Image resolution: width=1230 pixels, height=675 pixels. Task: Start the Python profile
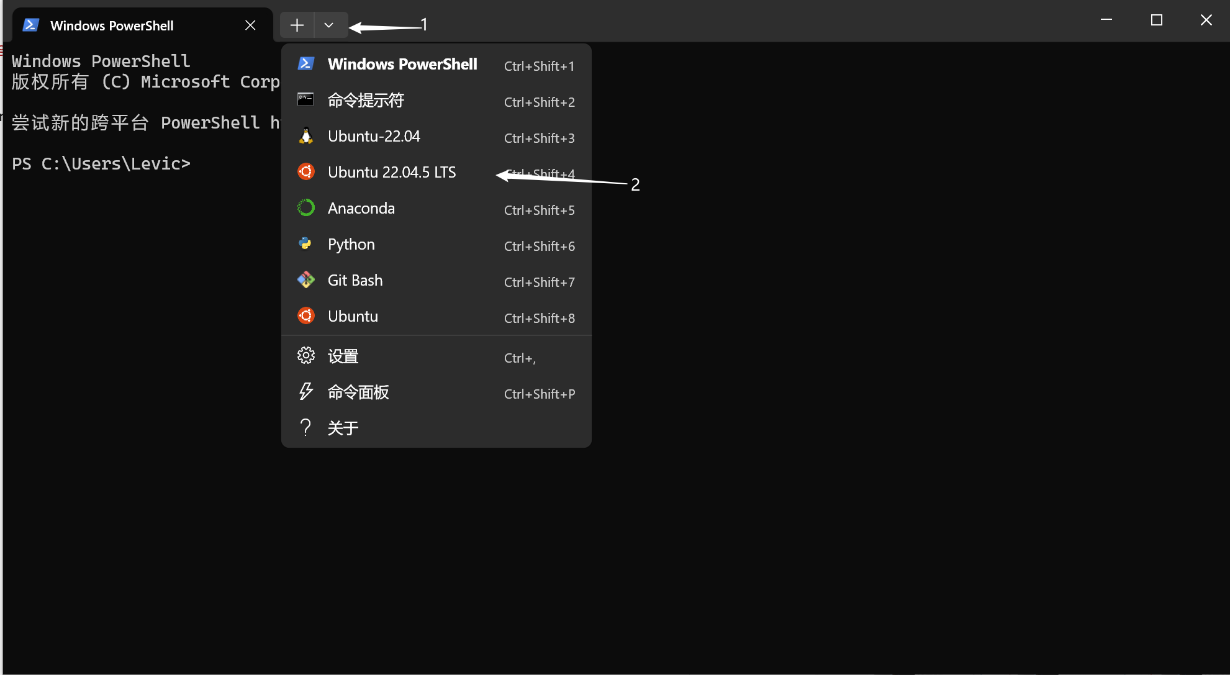[436, 244]
